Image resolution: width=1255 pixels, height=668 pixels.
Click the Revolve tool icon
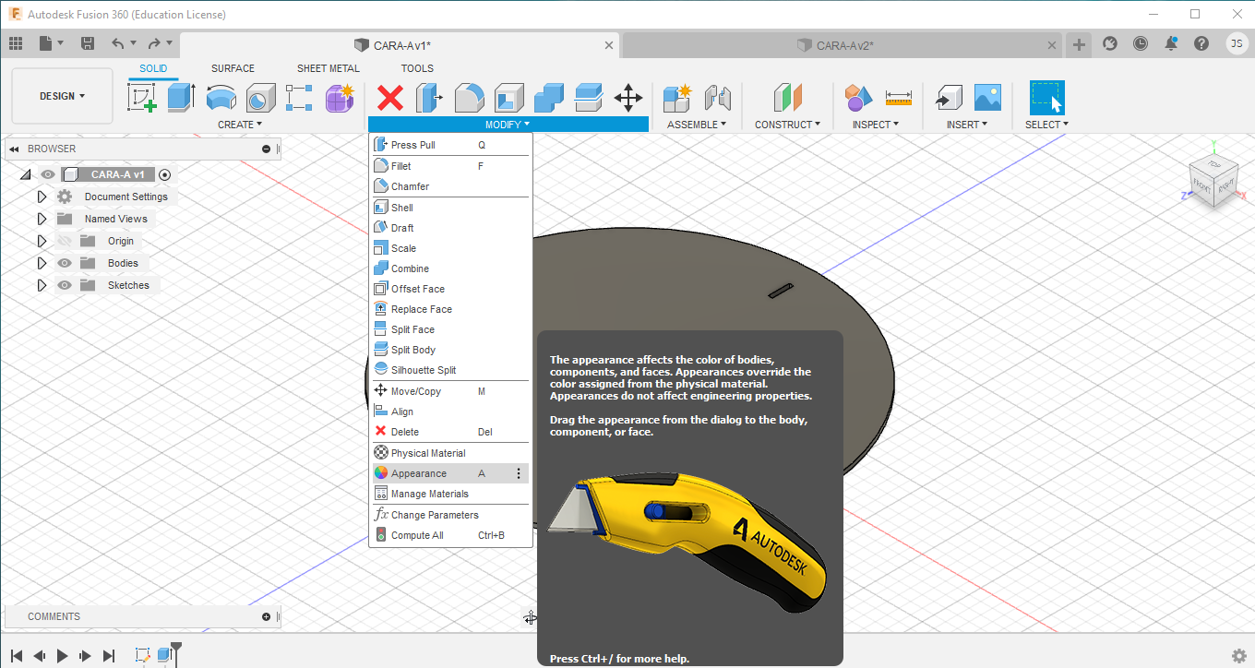point(221,97)
